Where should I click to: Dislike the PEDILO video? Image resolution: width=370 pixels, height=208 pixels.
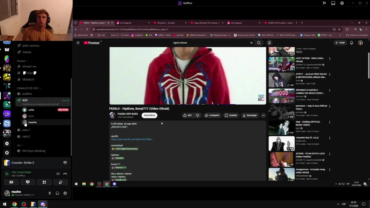coord(198,115)
